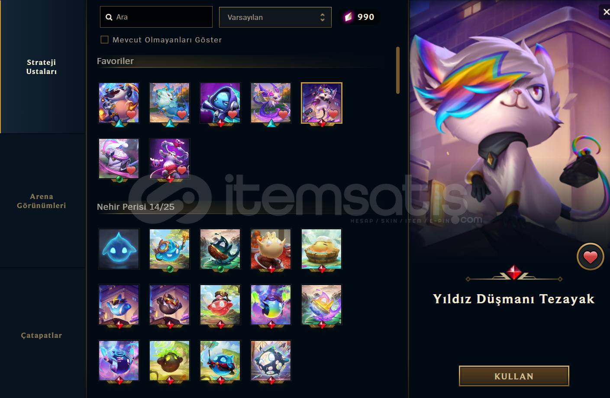This screenshot has height=398, width=610.
Task: Click the KULLAN button
Action: coord(514,376)
